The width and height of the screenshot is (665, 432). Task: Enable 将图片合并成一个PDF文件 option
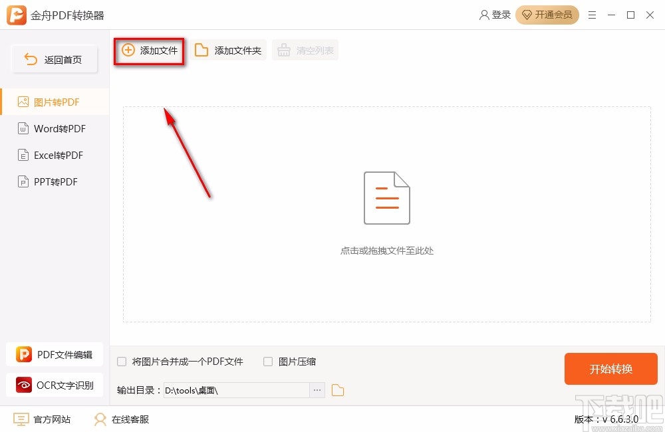tap(122, 362)
